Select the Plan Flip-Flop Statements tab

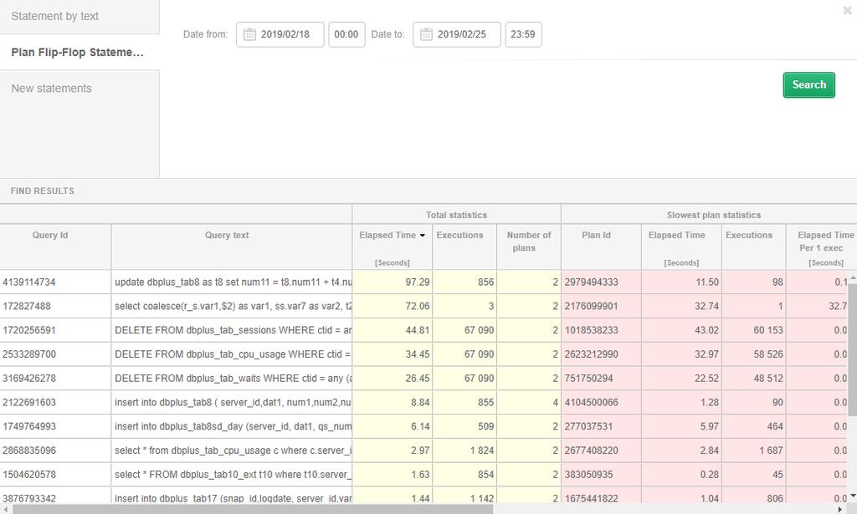(x=80, y=53)
